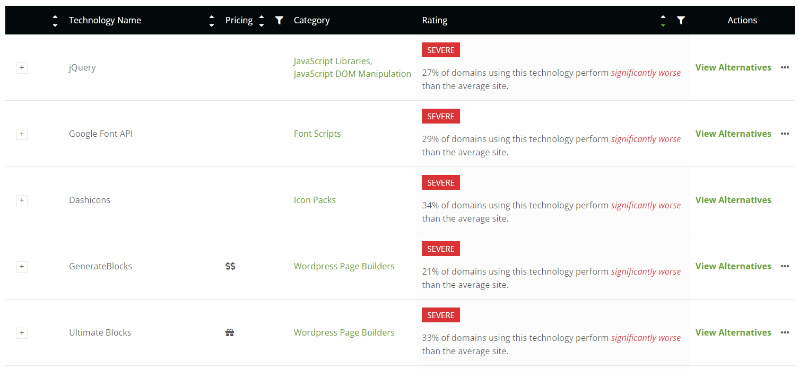
Task: View Alternatives for Ultimate Blocks
Action: tap(733, 332)
